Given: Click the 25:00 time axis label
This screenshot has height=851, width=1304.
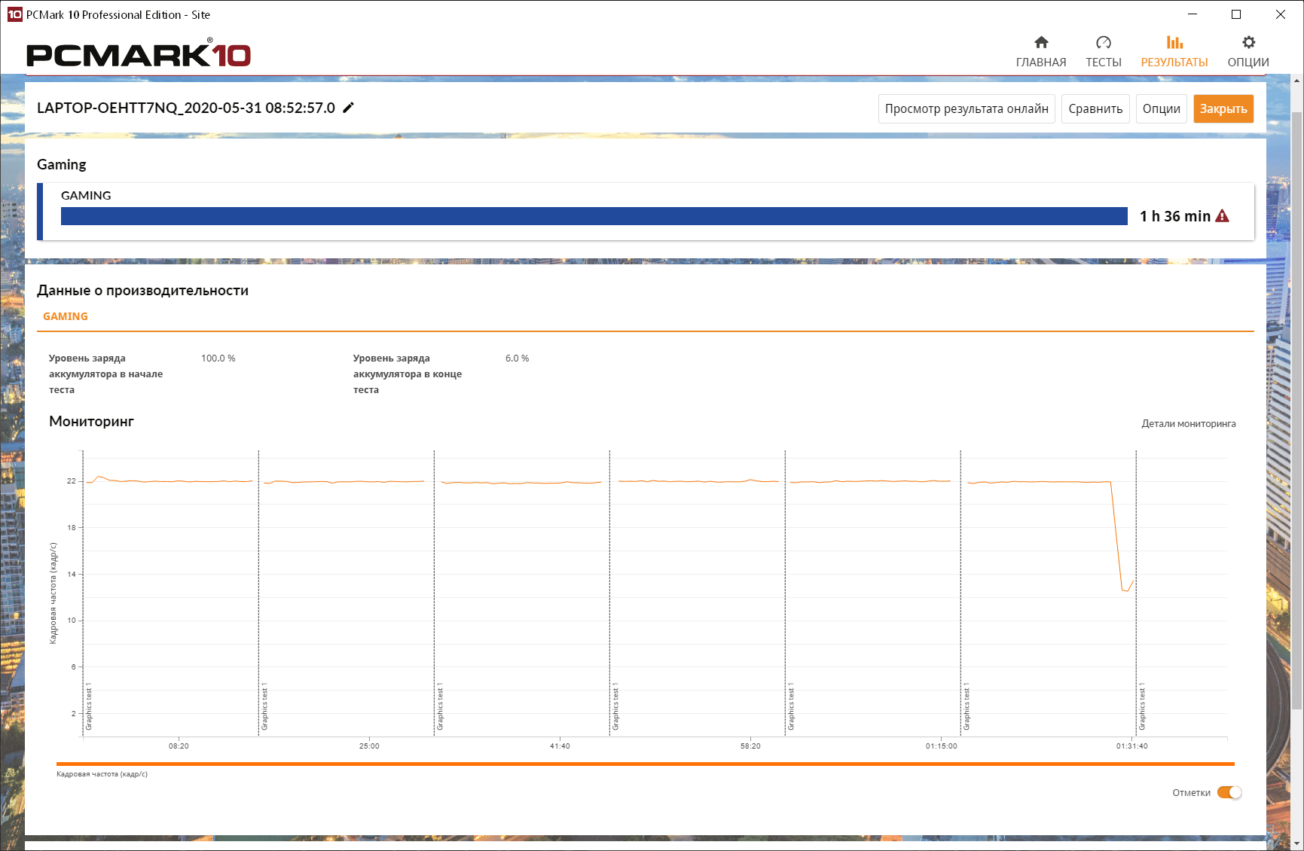Looking at the screenshot, I should [369, 746].
